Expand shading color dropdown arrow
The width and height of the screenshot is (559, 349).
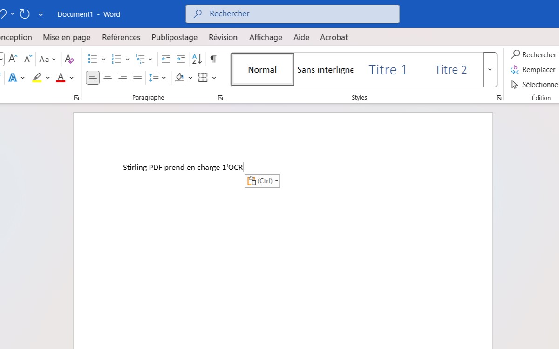190,78
